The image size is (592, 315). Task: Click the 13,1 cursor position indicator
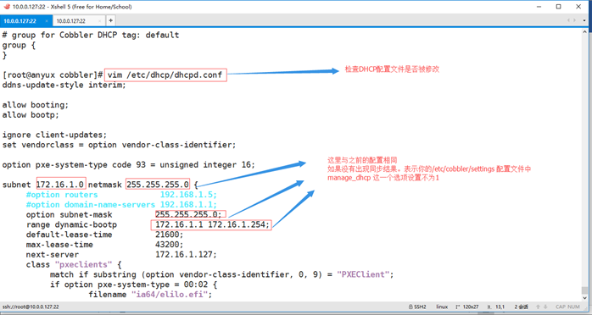[x=500, y=307]
